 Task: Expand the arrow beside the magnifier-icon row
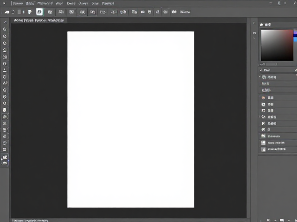[x=260, y=117]
